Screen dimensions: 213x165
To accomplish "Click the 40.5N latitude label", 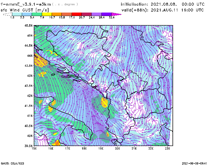I will coord(28,126).
